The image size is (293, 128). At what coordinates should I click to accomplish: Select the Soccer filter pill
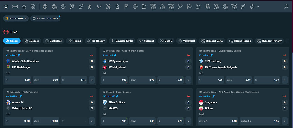point(12,41)
